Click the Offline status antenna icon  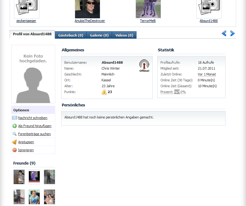(144, 65)
